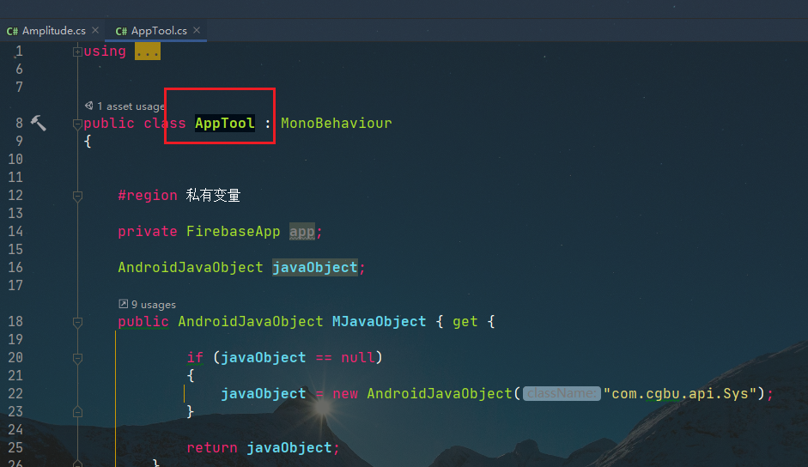Collapse the #region fold on line 12

click(77, 196)
